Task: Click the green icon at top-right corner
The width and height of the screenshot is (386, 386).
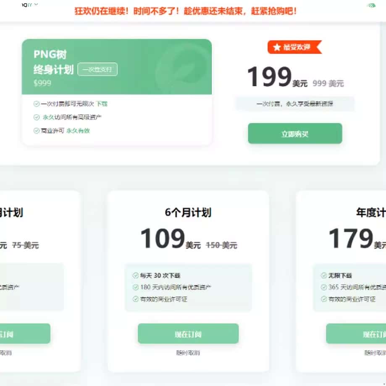Action: [x=371, y=5]
